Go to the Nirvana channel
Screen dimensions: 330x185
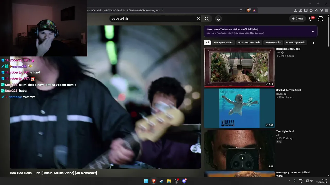point(280,94)
